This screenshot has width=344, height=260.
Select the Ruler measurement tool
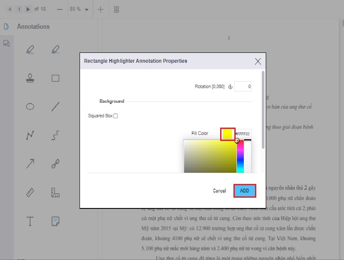[30, 193]
